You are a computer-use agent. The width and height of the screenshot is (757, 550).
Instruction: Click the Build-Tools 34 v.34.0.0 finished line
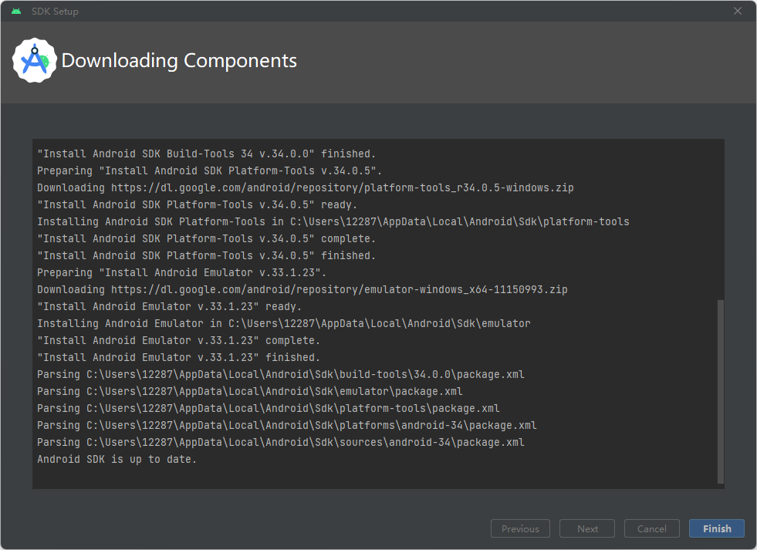(206, 154)
